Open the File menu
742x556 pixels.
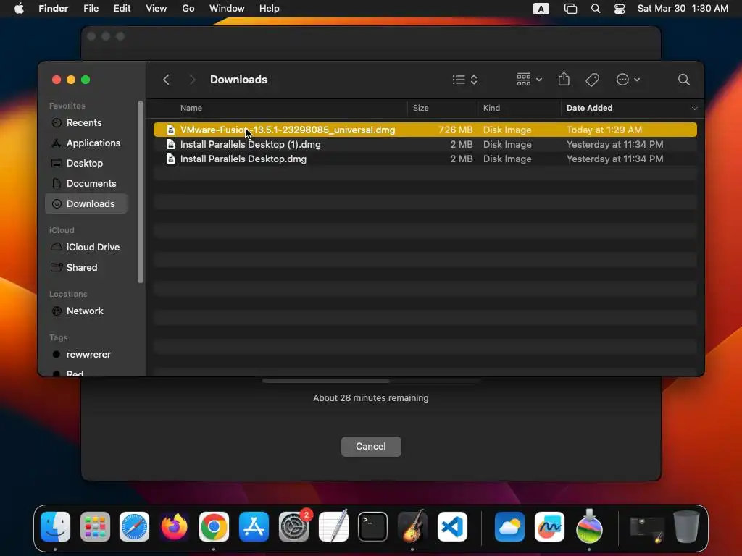pos(91,9)
